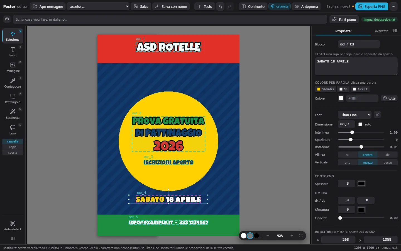Open the three-dots more menu
The image size is (401, 251).
393,6
